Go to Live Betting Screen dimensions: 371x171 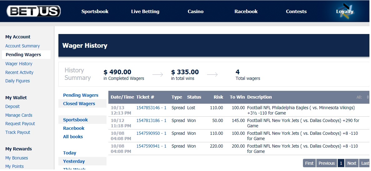pyautogui.click(x=145, y=11)
